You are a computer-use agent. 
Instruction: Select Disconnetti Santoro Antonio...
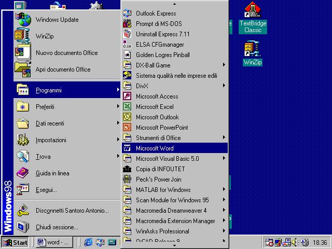[x=67, y=210]
